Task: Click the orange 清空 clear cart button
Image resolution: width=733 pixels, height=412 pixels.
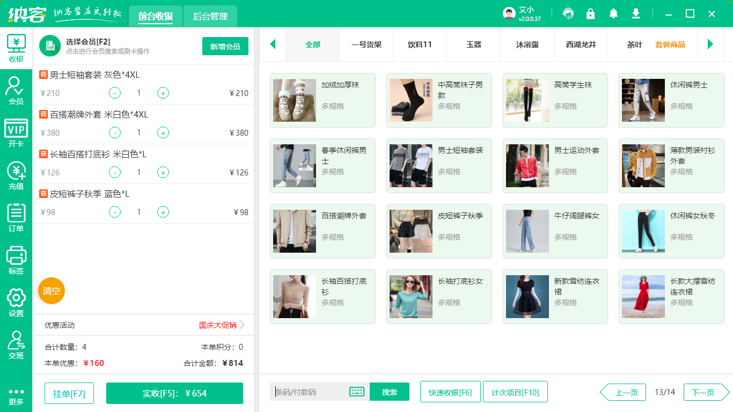Action: [52, 291]
